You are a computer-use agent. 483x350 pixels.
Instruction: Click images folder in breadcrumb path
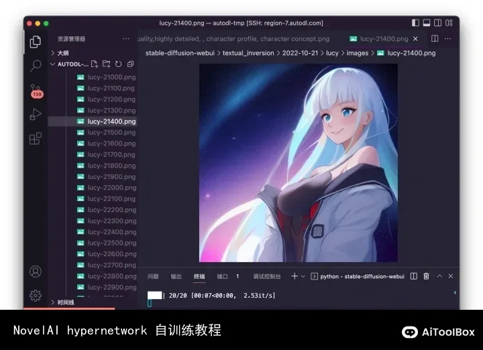(358, 53)
